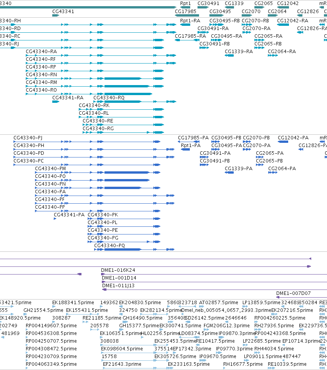Select transcript CG43340-RL
Screen dimensions: 327x370
pos(94,113)
